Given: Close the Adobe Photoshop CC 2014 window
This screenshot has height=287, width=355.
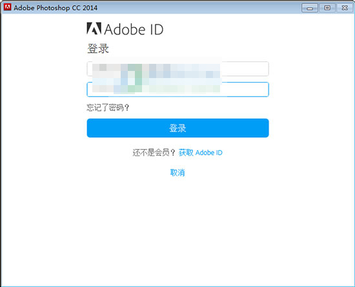Looking at the screenshot, I should click(x=345, y=8).
